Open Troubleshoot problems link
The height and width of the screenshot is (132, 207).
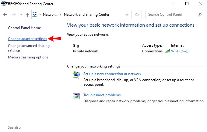102,95
